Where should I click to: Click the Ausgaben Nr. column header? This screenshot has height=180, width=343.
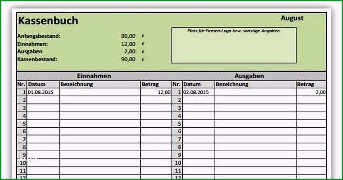pos(177,85)
